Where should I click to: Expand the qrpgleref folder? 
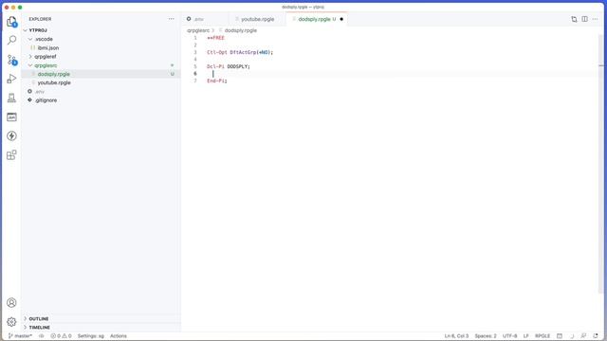point(30,57)
